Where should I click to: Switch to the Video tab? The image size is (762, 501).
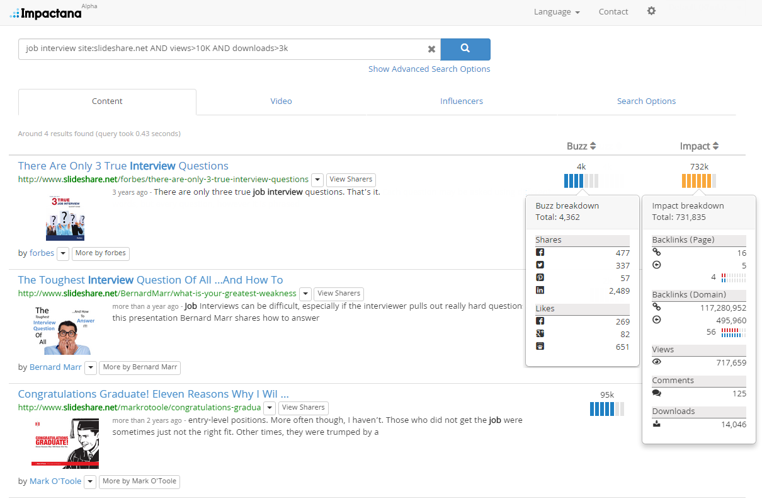pos(281,101)
